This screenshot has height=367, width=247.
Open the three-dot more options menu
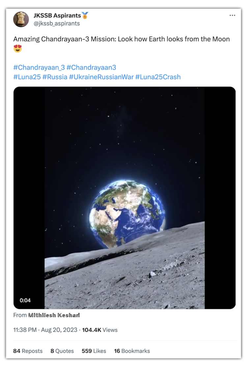[232, 15]
